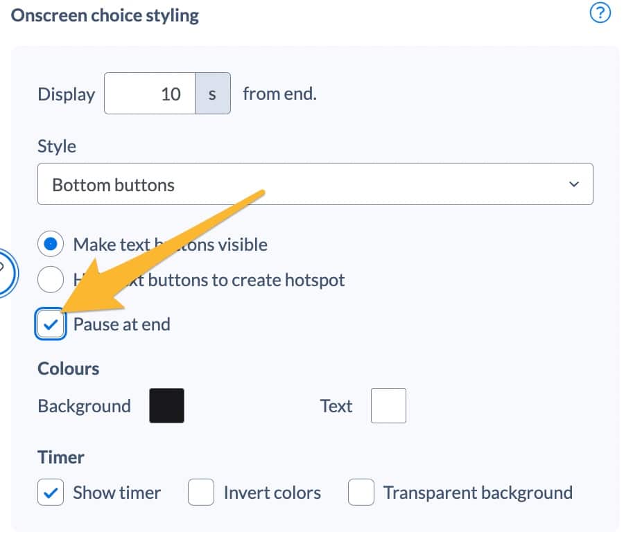
Task: Click the Onscreen choice styling heading
Action: pyautogui.click(x=105, y=16)
